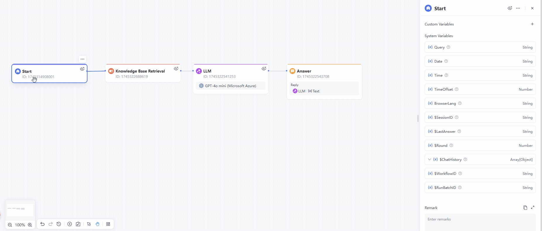Add a note using clipboard-pencil icon
This screenshot has height=231, width=542.
coord(78,224)
